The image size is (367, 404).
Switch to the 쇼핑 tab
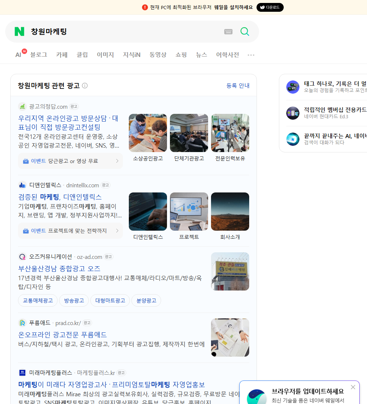click(181, 55)
